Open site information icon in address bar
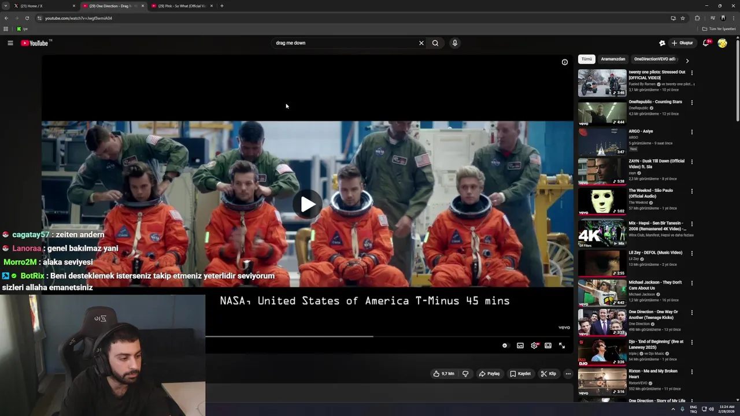 (39, 18)
